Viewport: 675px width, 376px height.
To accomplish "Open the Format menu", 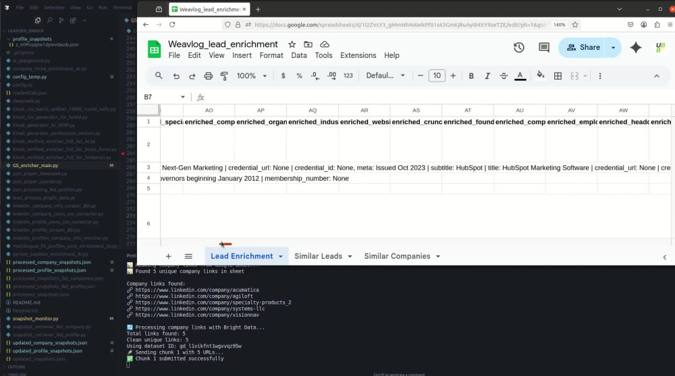I will 271,55.
